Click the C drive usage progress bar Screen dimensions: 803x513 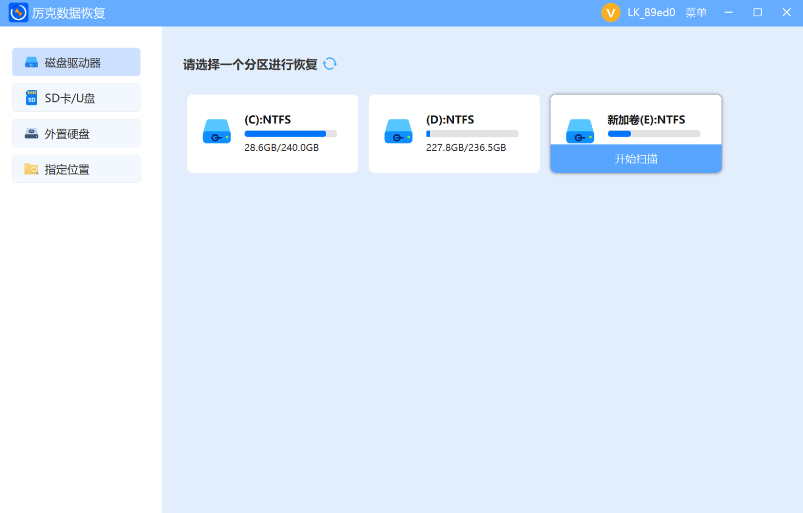pyautogui.click(x=291, y=133)
